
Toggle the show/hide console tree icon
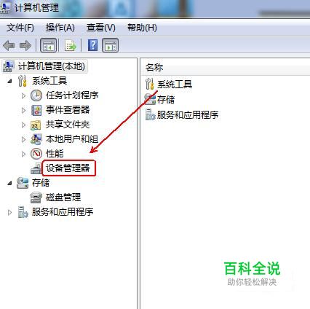click(49, 45)
